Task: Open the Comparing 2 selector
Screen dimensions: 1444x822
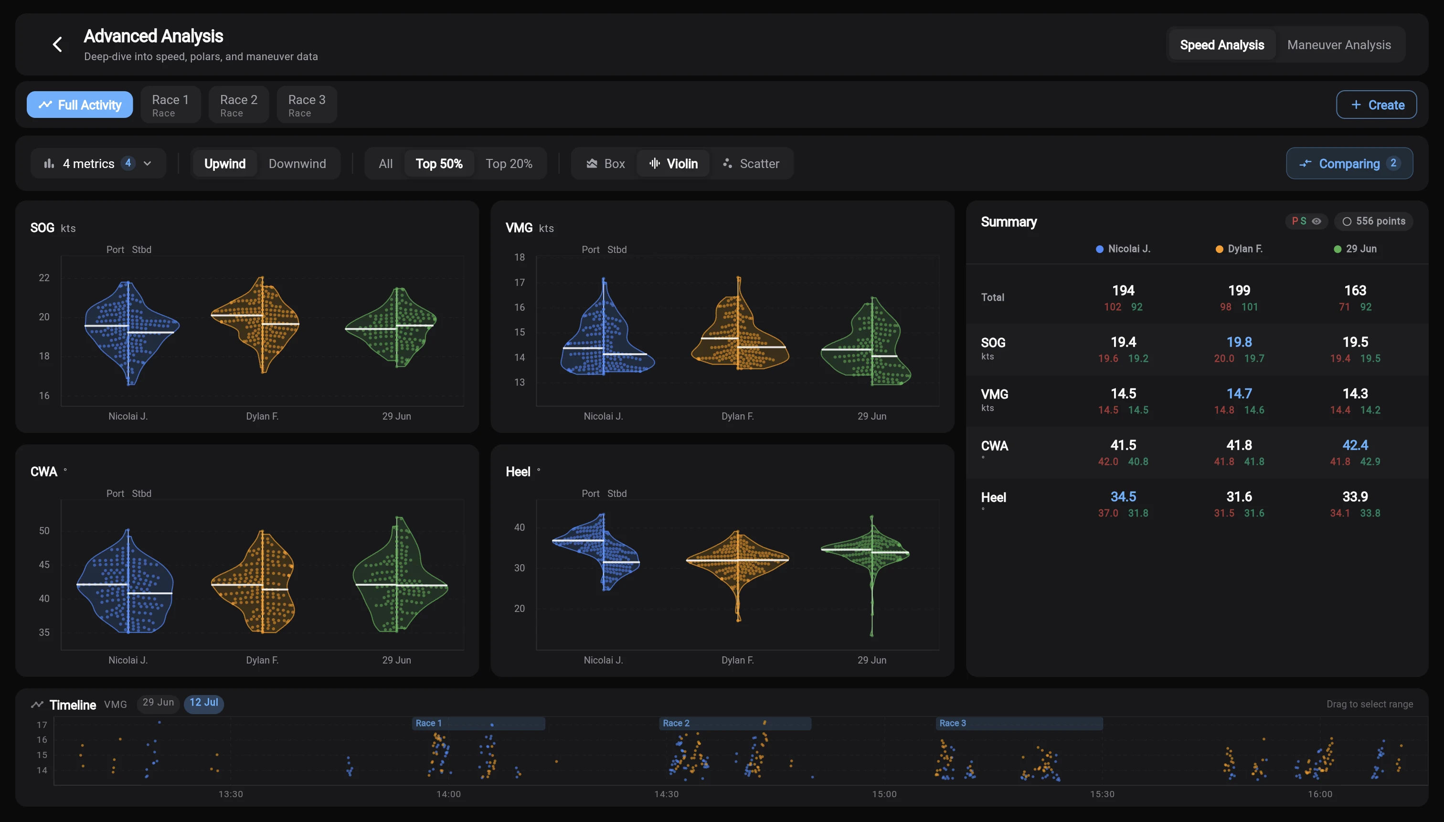Action: 1349,164
